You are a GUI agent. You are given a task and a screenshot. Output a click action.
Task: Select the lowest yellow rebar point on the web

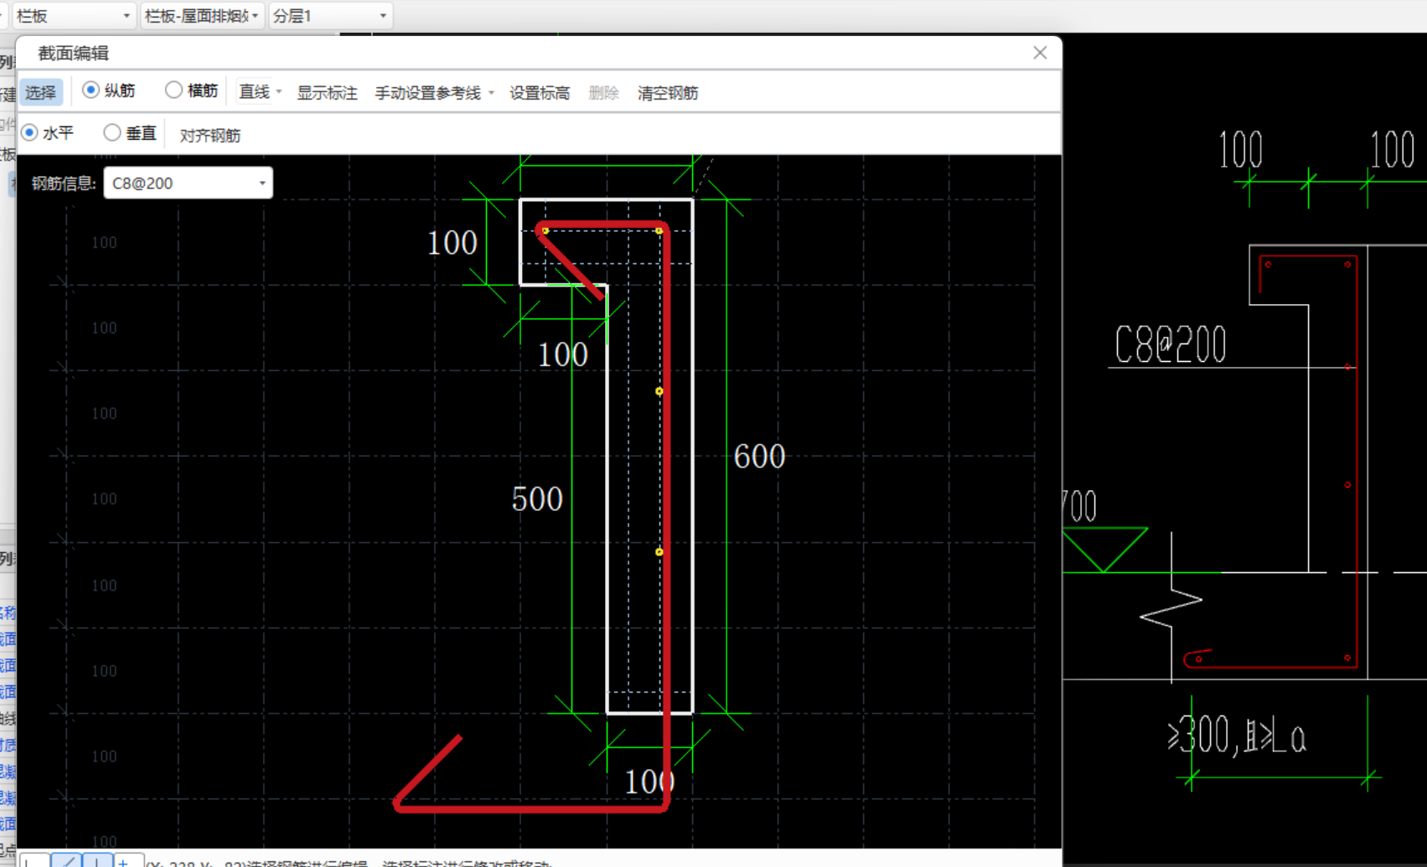coord(659,552)
